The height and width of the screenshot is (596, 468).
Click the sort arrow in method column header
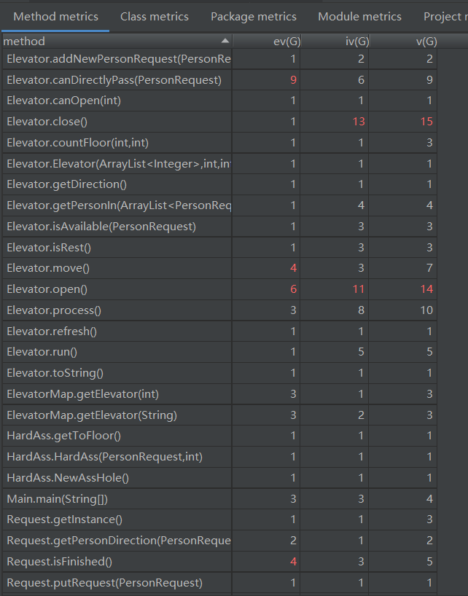(x=225, y=41)
